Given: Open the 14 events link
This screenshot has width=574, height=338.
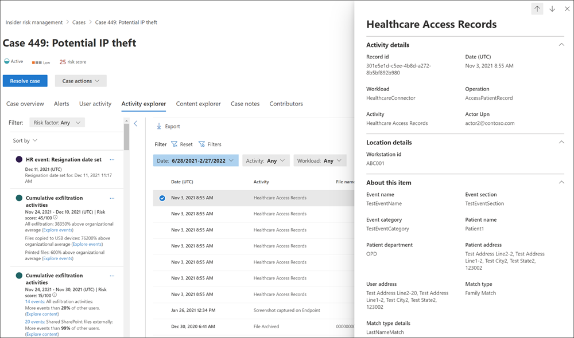Looking at the screenshot, I should point(35,301).
